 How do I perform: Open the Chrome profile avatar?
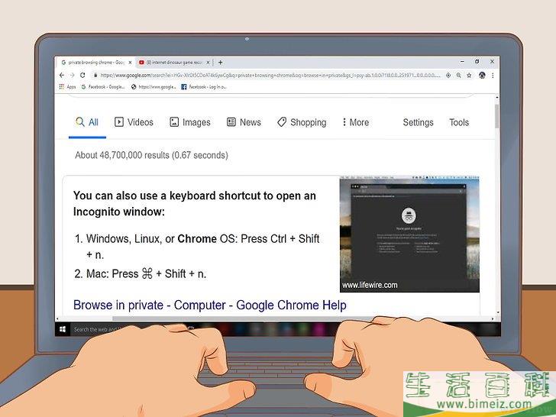482,75
